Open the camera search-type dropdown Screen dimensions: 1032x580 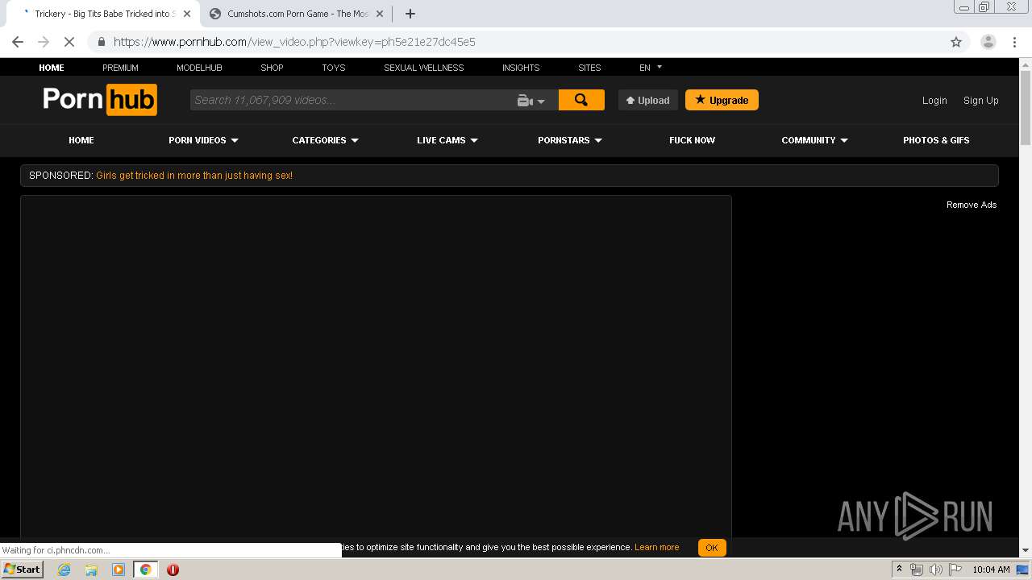coord(531,100)
